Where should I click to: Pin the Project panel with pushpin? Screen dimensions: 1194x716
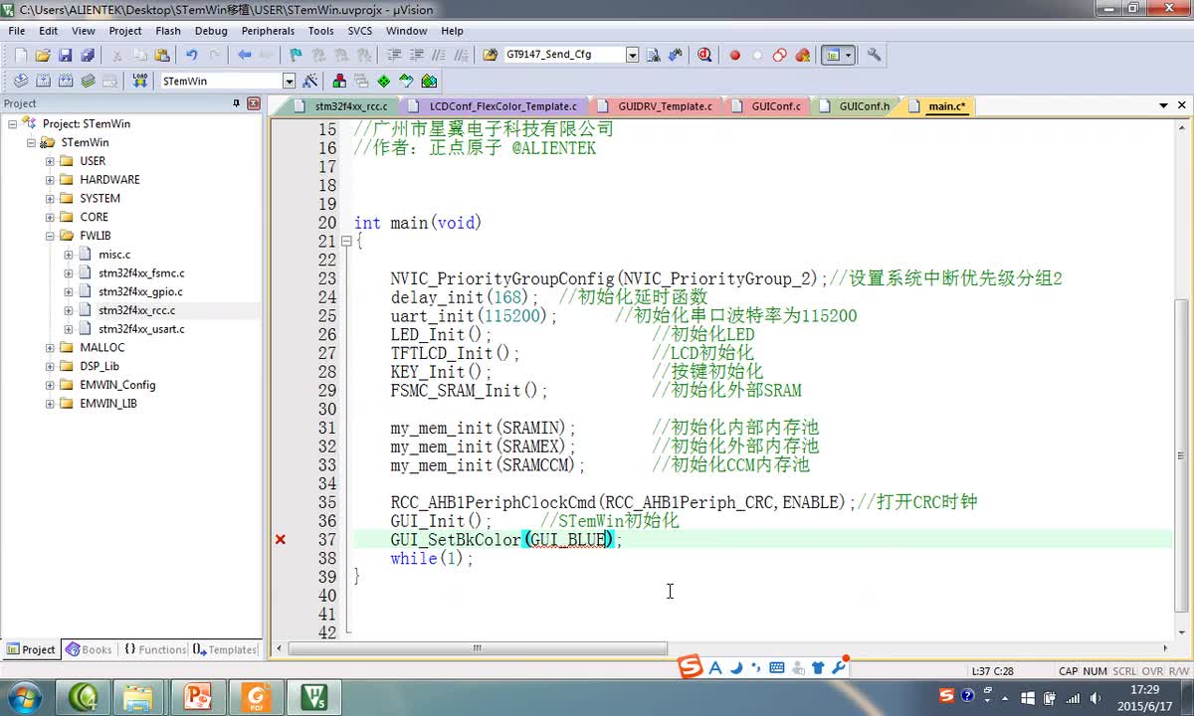tap(237, 103)
